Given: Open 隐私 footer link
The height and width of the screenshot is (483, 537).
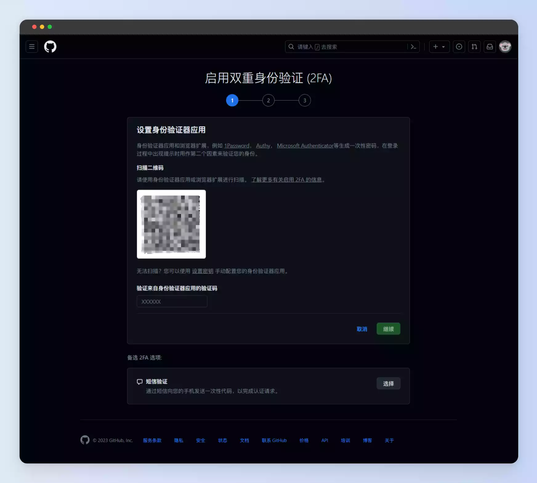Looking at the screenshot, I should tap(179, 440).
